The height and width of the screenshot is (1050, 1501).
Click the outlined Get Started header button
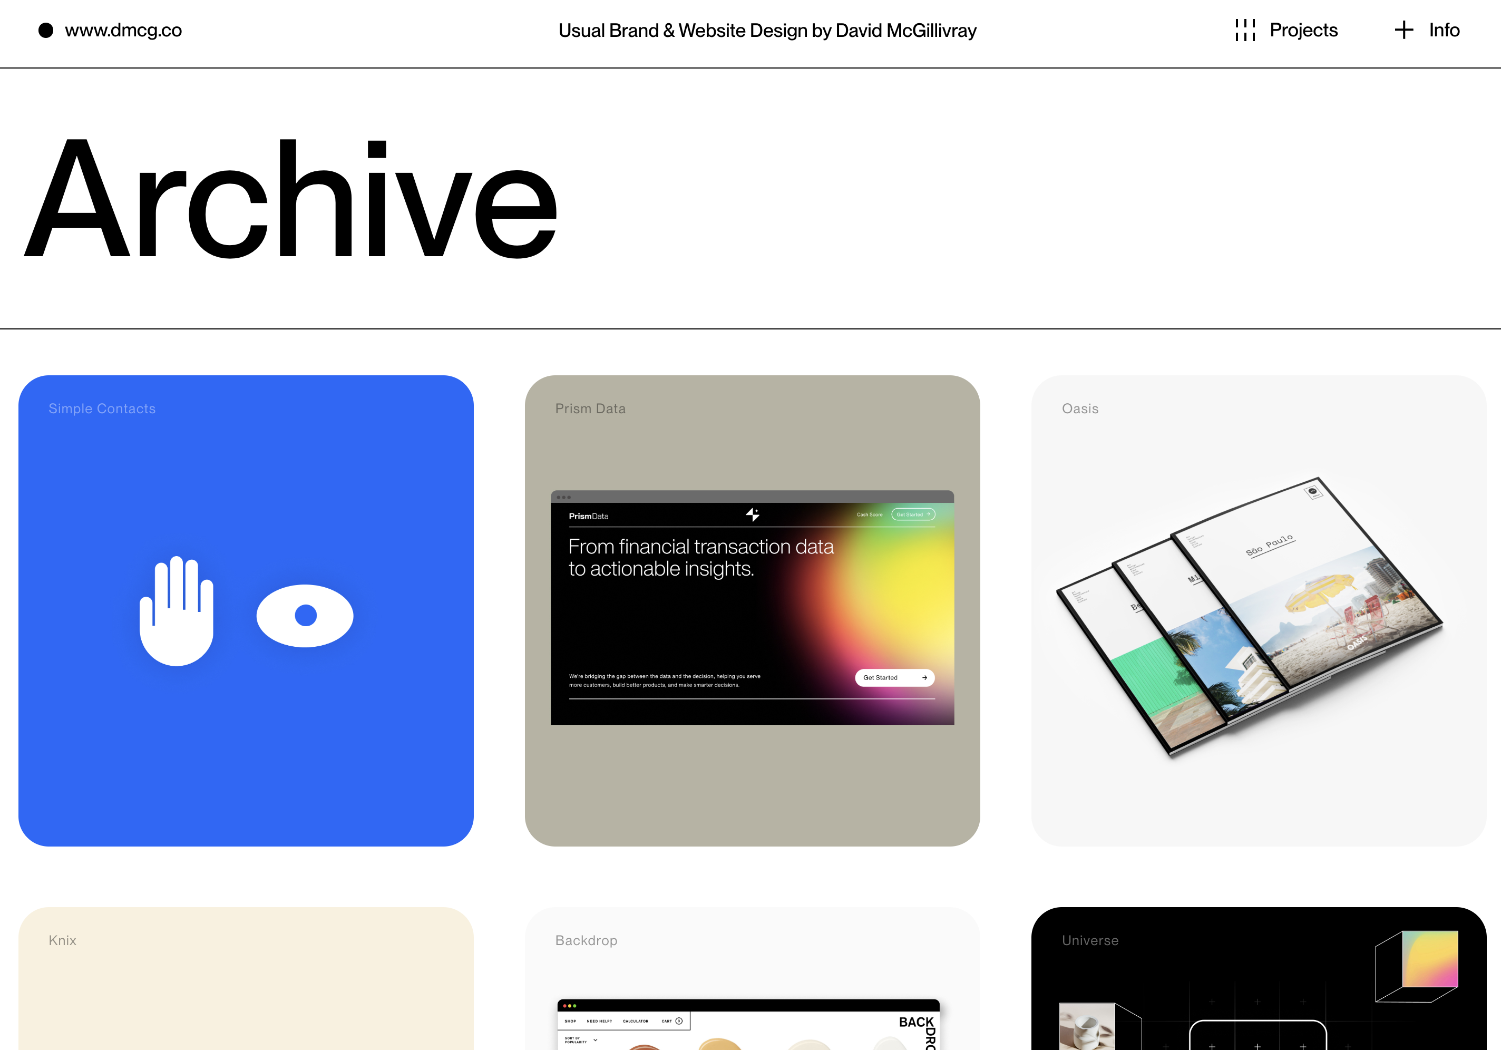pyautogui.click(x=913, y=514)
